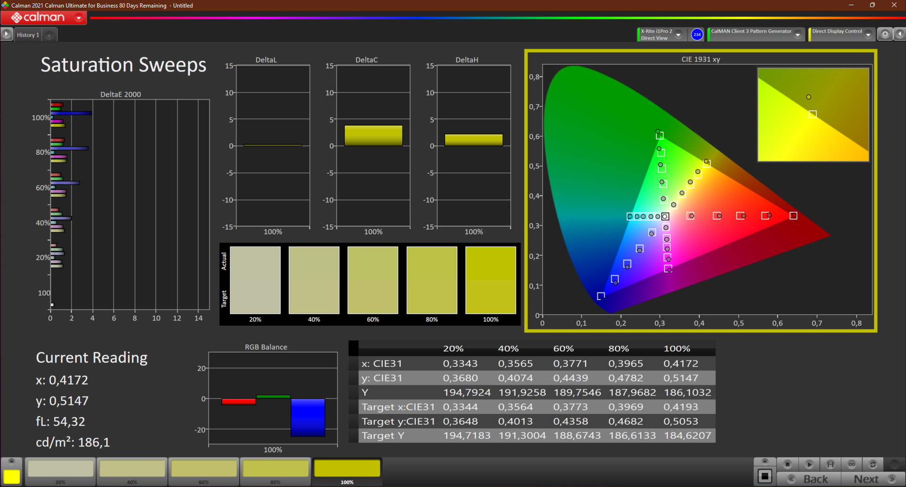Viewport: 906px width, 487px height.
Task: Click the large black square stop button
Action: click(x=765, y=477)
